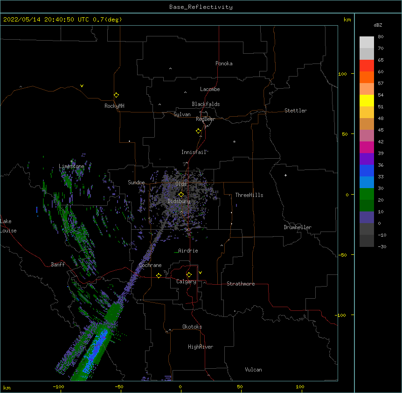Click the yellow diamond marker between Olds and Didsbury

click(181, 194)
